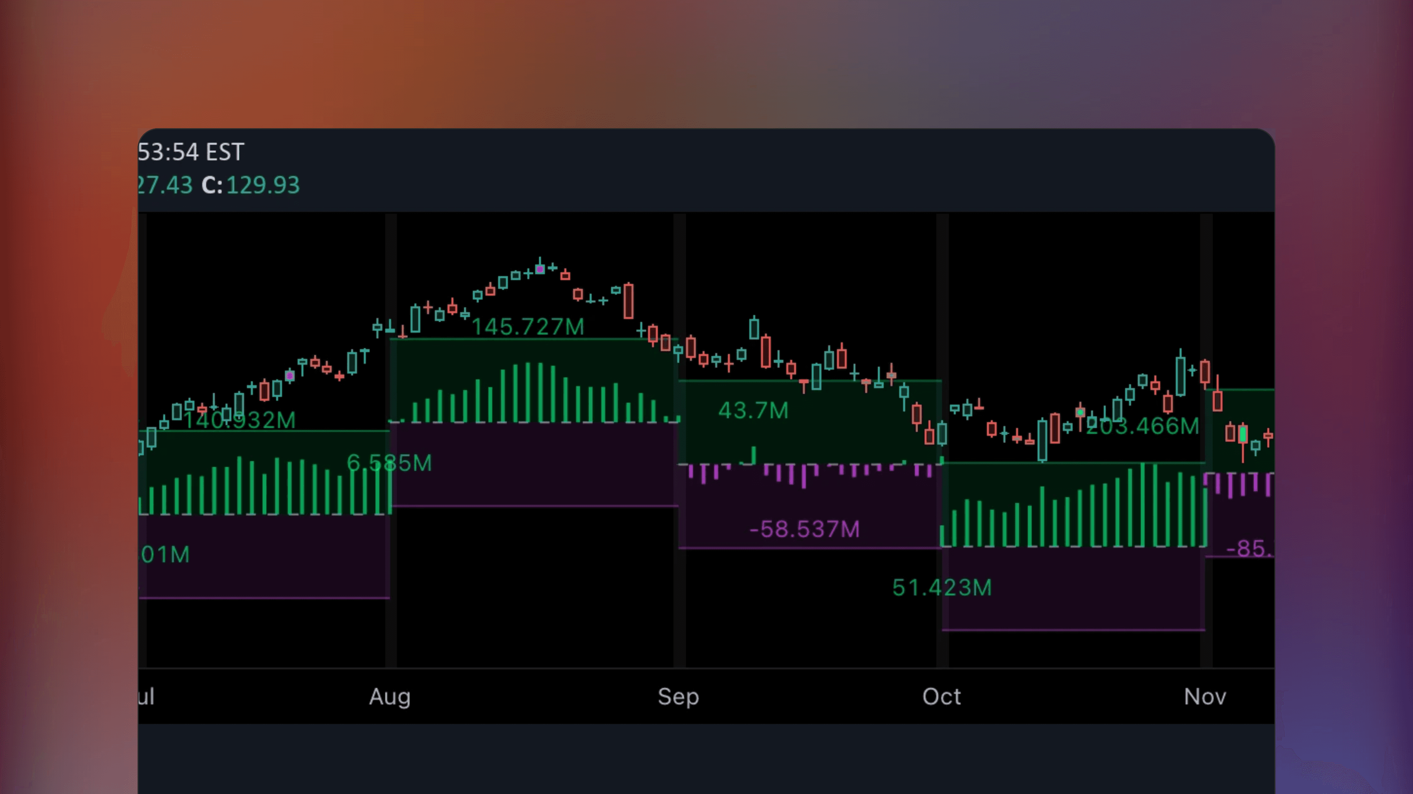This screenshot has height=794, width=1413.
Task: Click the Sep axis label
Action: [x=679, y=696]
